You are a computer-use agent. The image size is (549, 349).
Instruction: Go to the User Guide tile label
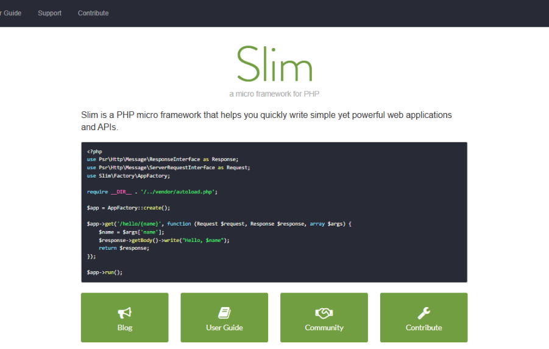[x=224, y=328]
